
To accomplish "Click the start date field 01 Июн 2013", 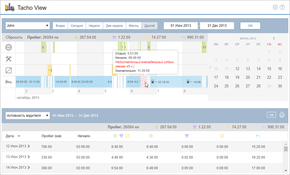I will [180, 26].
